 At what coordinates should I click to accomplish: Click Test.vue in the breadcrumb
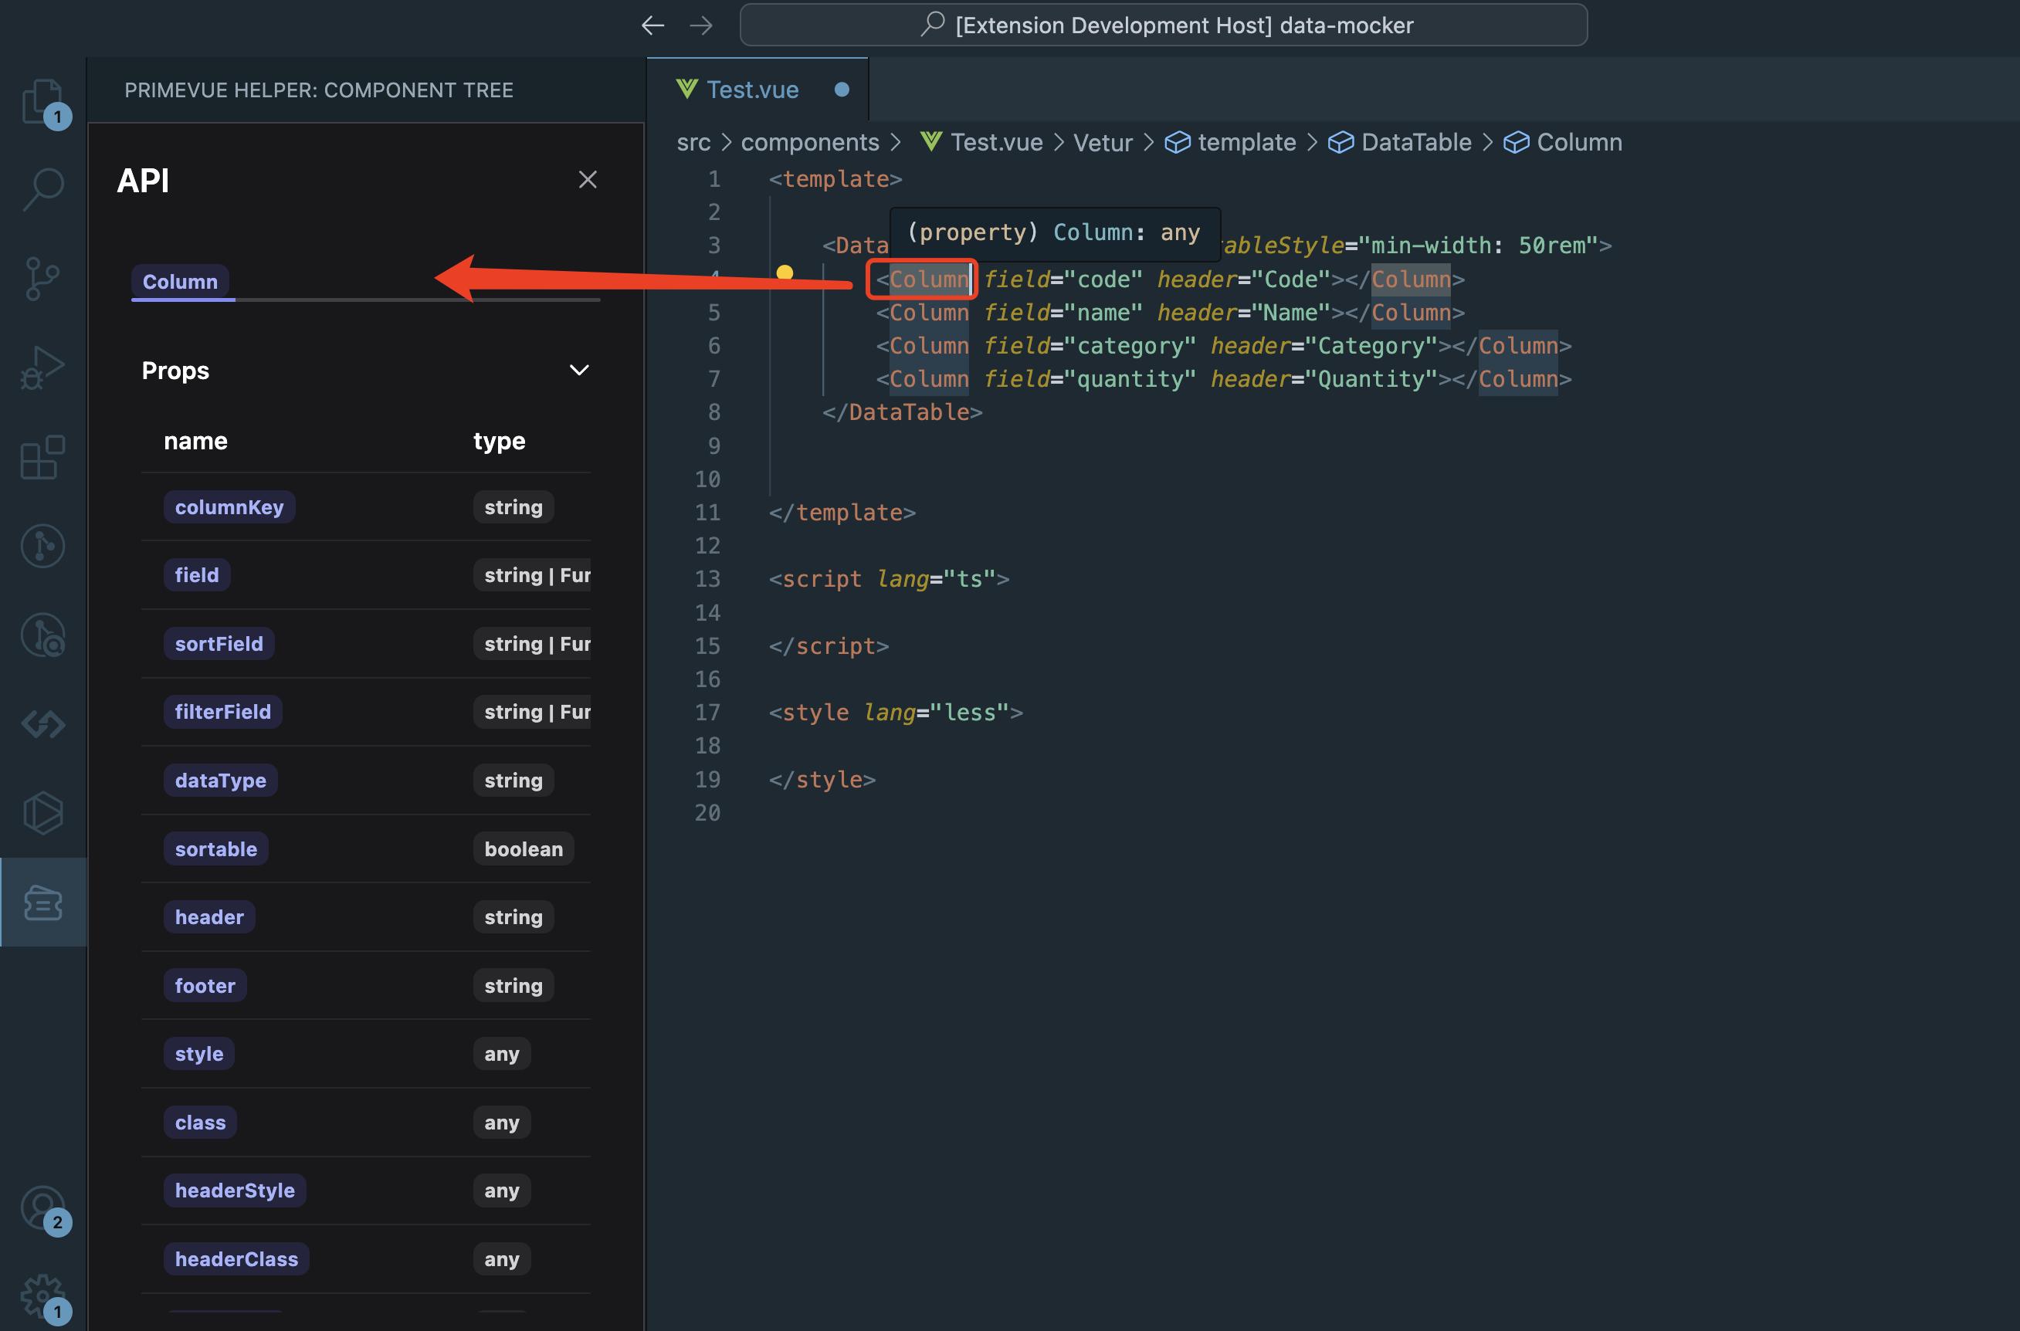(995, 143)
